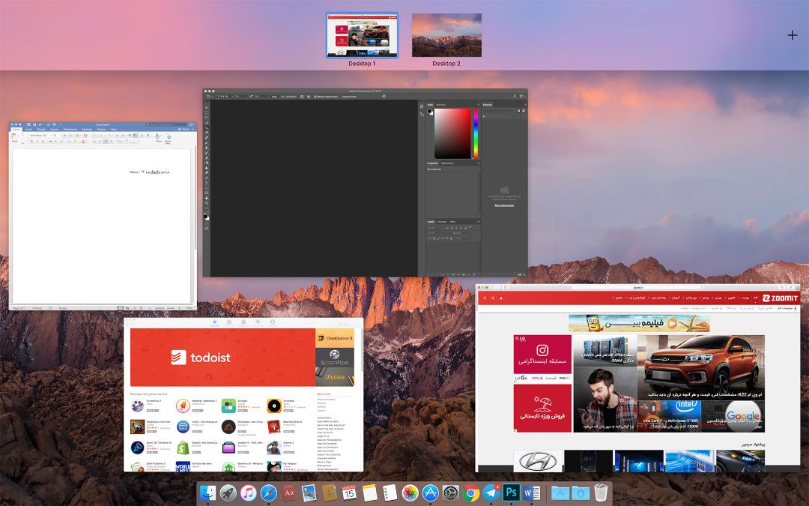
Task: Open iTunes from the Dock
Action: [248, 493]
